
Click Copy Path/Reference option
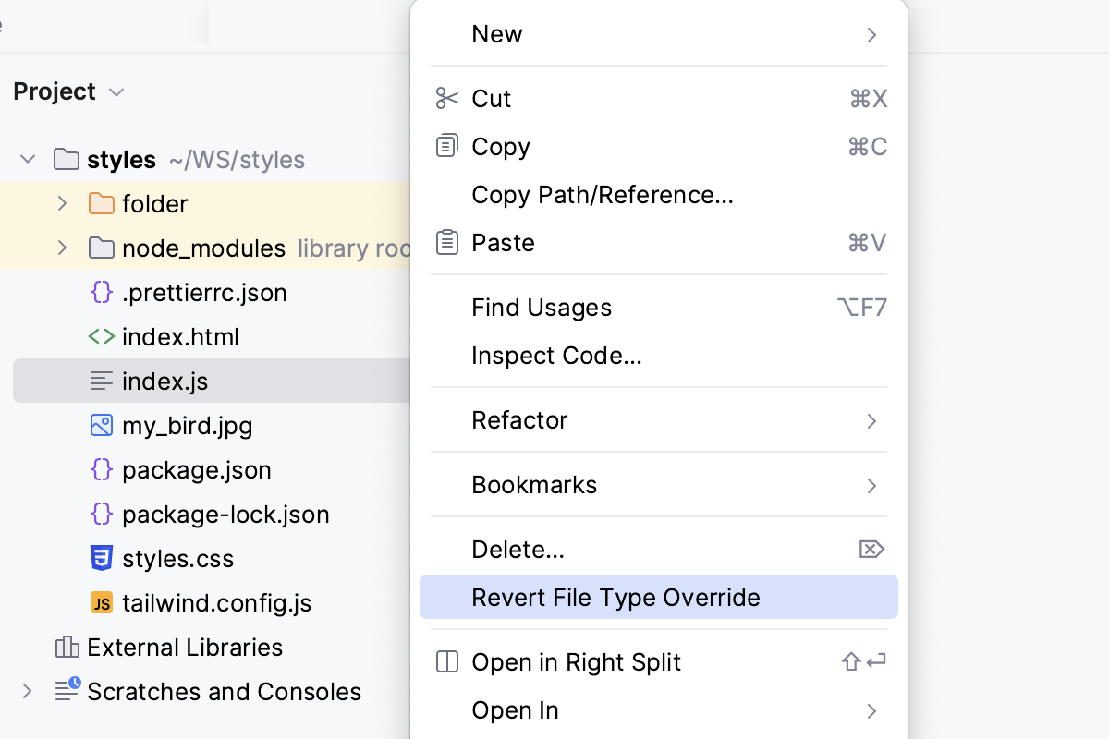click(x=603, y=194)
